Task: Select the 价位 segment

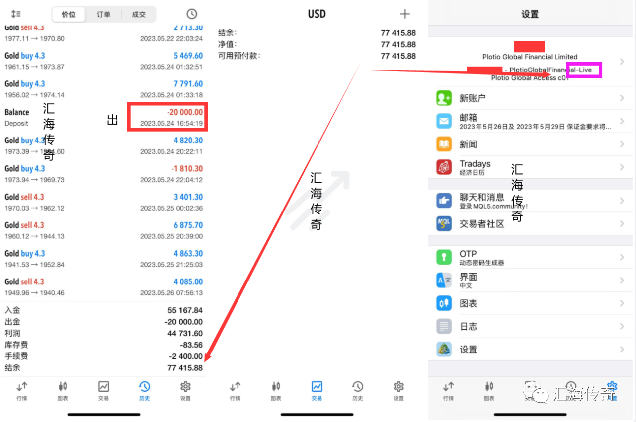Action: (x=69, y=14)
